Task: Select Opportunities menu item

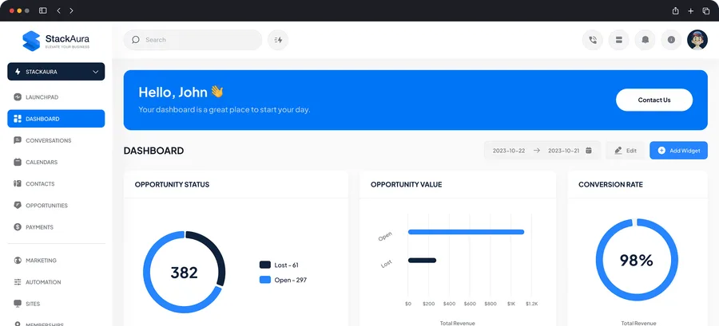Action: [x=56, y=206]
